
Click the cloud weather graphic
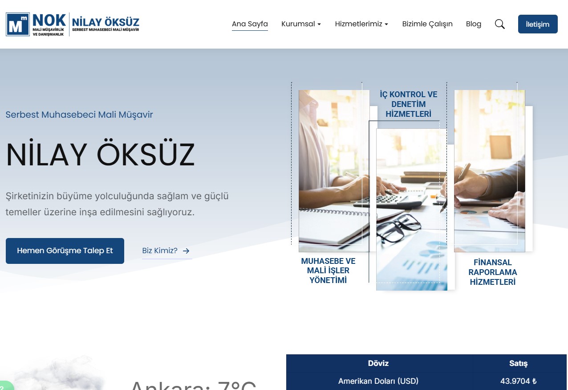coord(58,374)
